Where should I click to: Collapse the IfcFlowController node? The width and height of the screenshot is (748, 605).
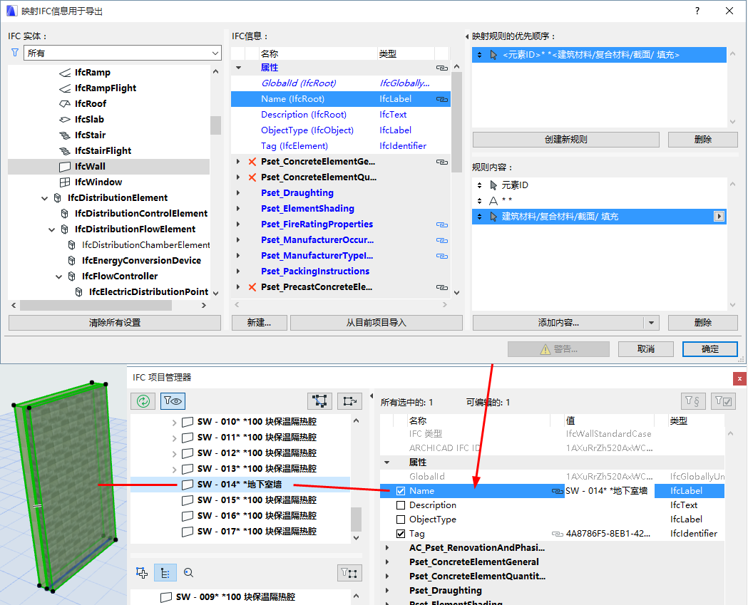[58, 276]
